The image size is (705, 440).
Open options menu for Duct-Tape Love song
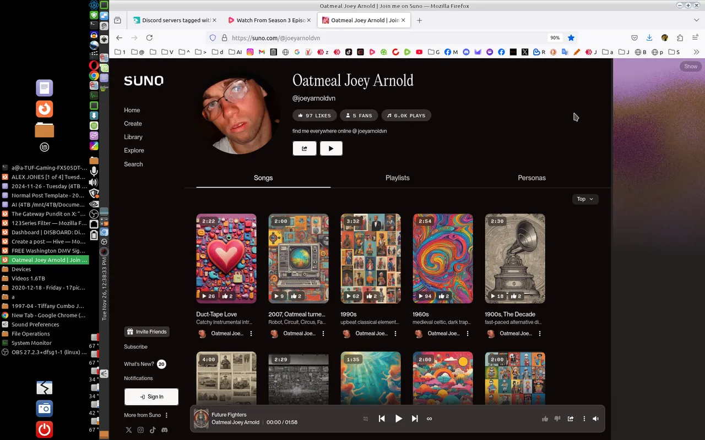click(251, 333)
